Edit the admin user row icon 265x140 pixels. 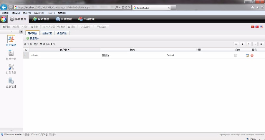point(247,55)
